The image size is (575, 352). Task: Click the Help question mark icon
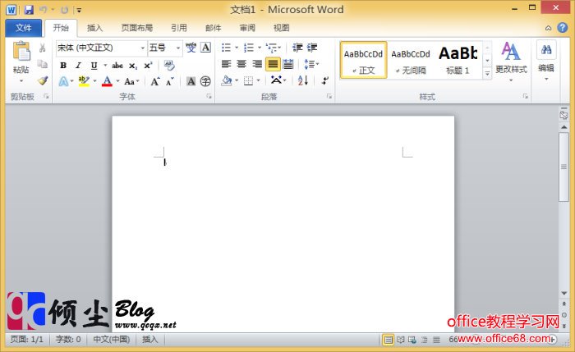[562, 28]
